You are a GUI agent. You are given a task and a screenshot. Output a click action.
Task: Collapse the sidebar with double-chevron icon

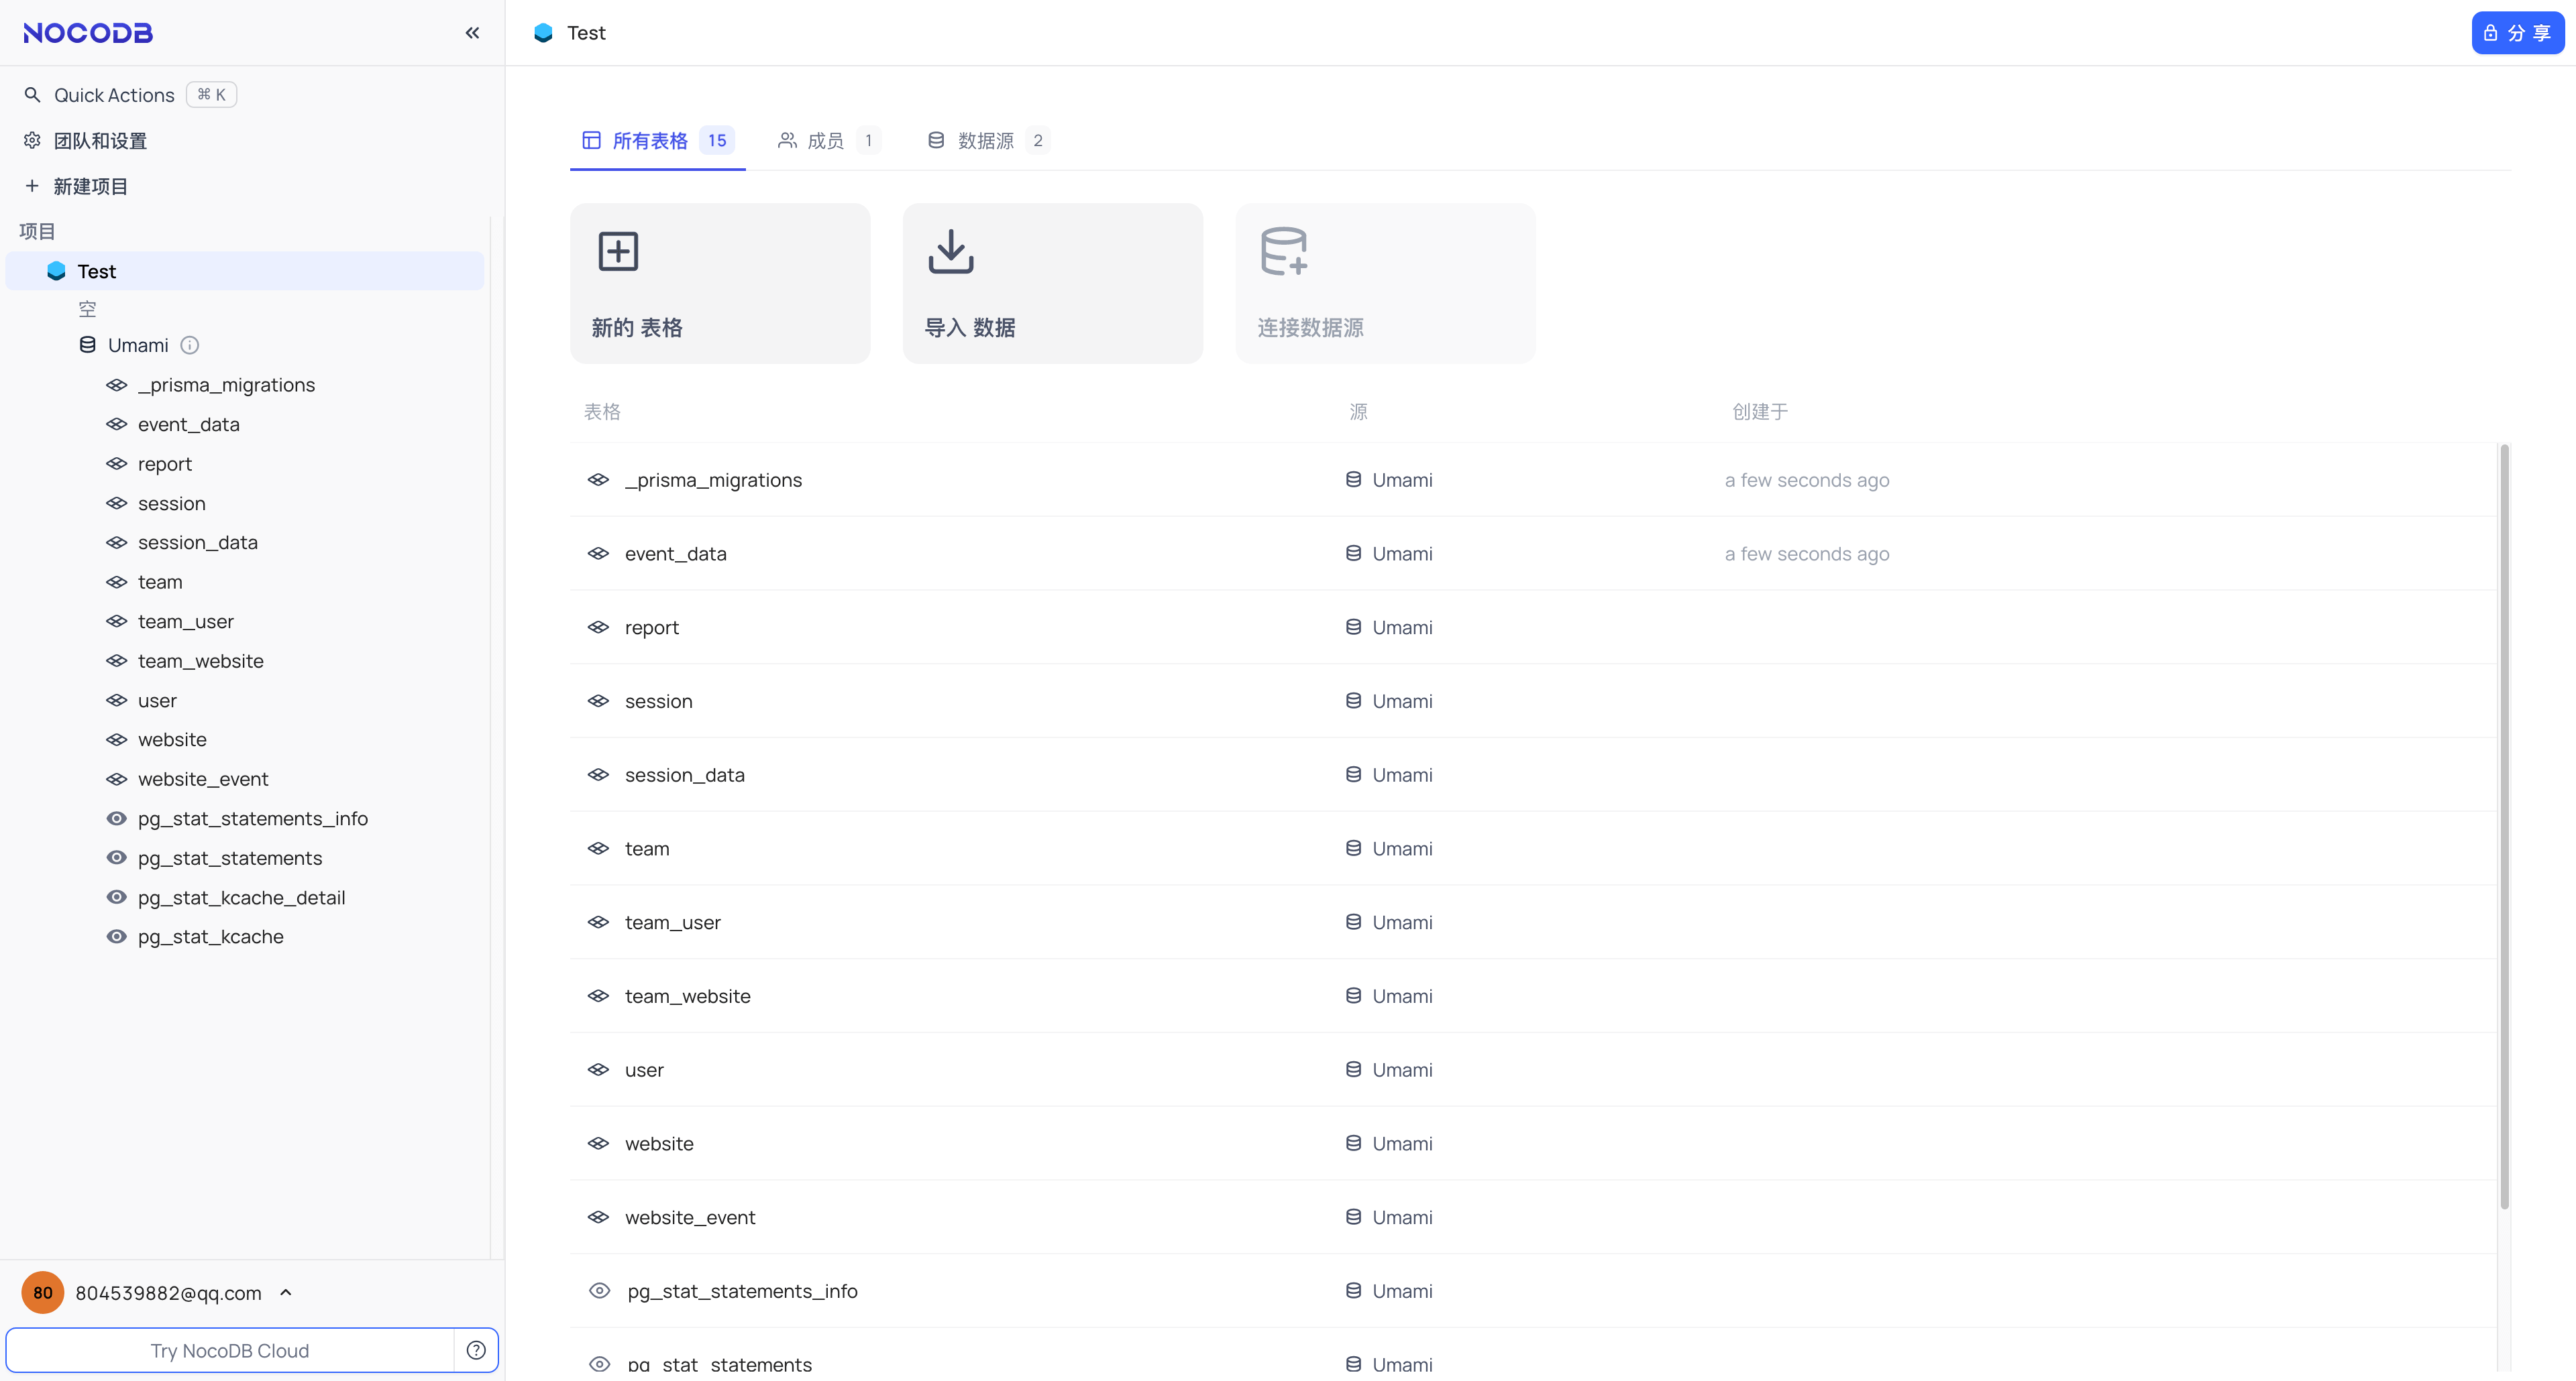[472, 33]
